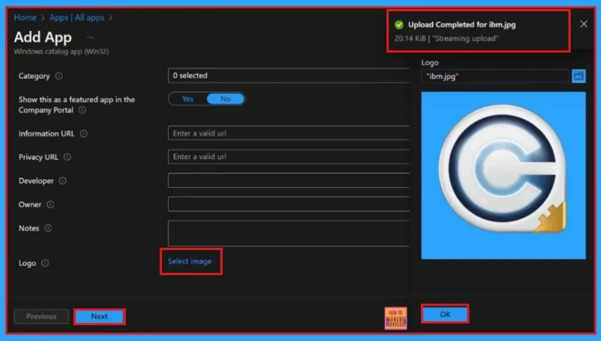
Task: Click the Information URL info icon
Action: pos(83,134)
